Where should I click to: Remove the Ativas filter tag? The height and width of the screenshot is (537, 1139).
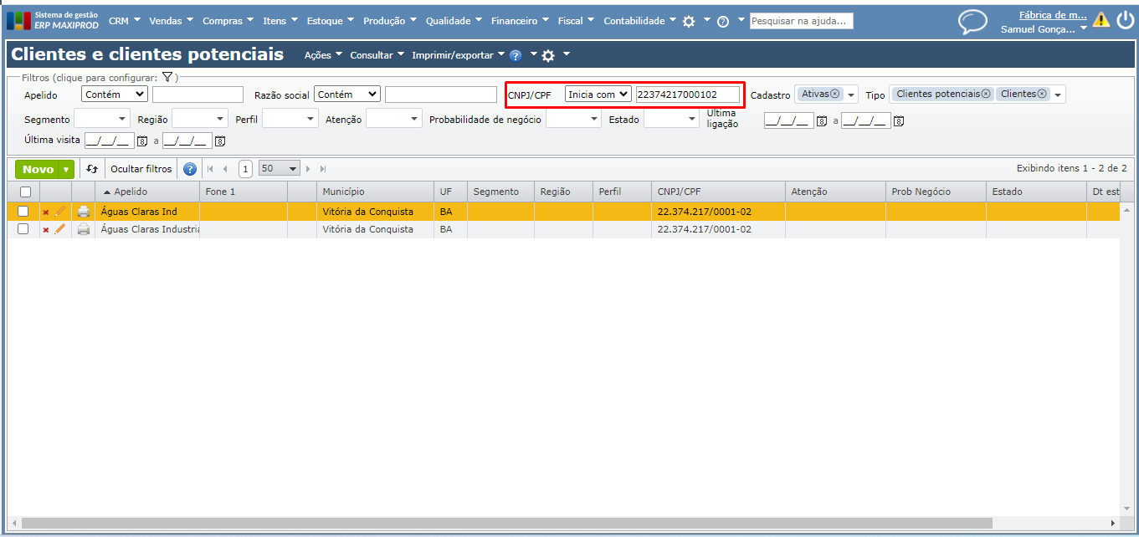[834, 94]
